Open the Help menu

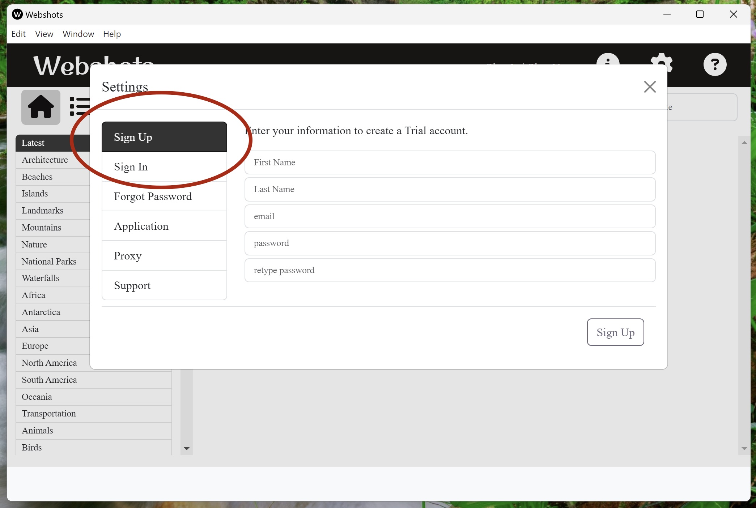point(112,34)
